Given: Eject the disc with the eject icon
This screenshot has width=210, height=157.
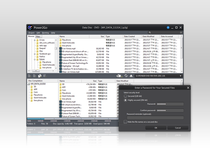Looking at the screenshot, I should [131, 76].
